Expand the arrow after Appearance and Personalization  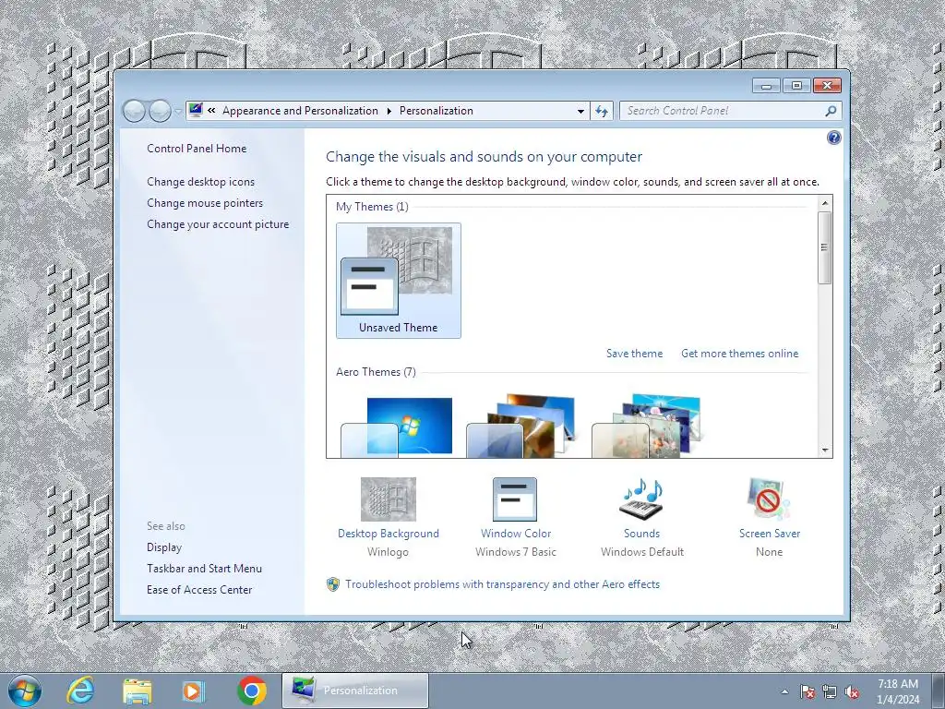point(389,111)
